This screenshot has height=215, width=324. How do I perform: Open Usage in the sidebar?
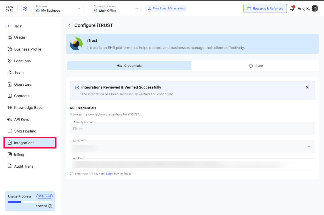point(30,37)
